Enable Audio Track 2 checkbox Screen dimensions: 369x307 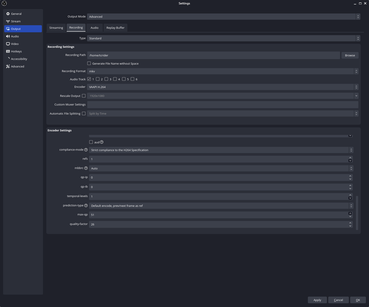[98, 79]
